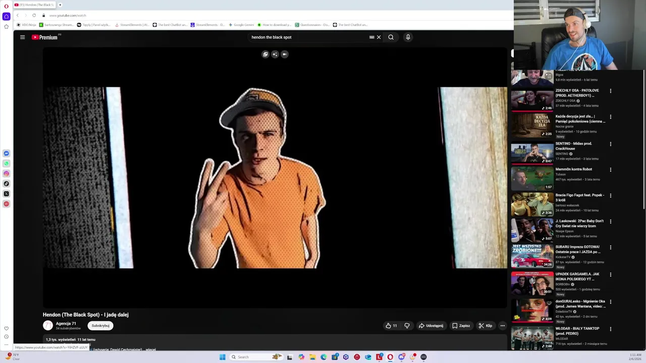Click Agencja 71 channel avatar

point(48,326)
